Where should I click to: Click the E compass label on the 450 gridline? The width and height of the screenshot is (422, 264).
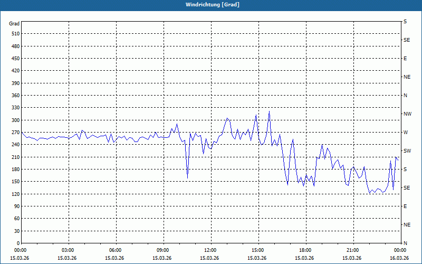[x=405, y=59]
